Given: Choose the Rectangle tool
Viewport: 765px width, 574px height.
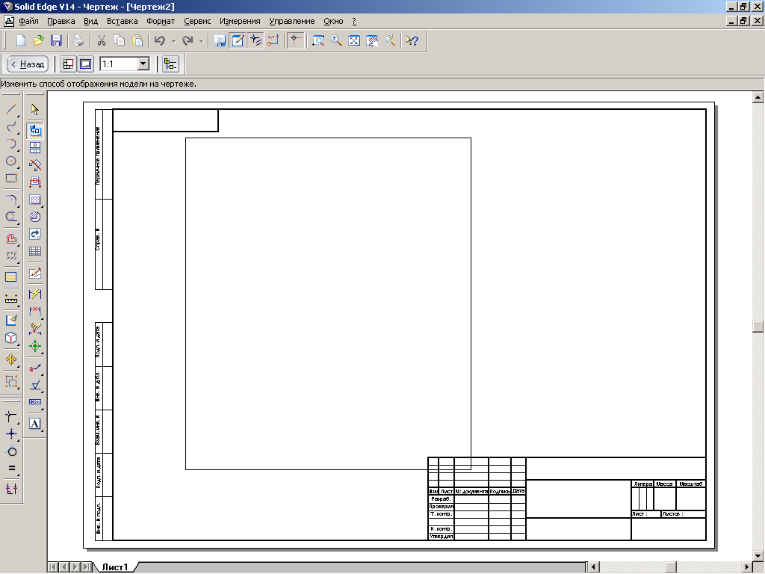Looking at the screenshot, I should point(11,179).
